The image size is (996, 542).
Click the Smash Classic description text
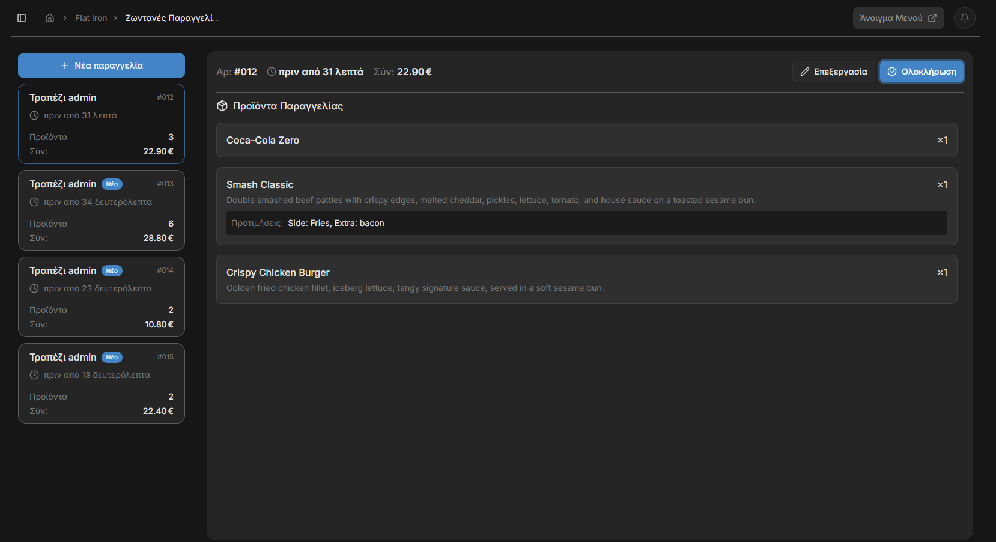point(491,200)
